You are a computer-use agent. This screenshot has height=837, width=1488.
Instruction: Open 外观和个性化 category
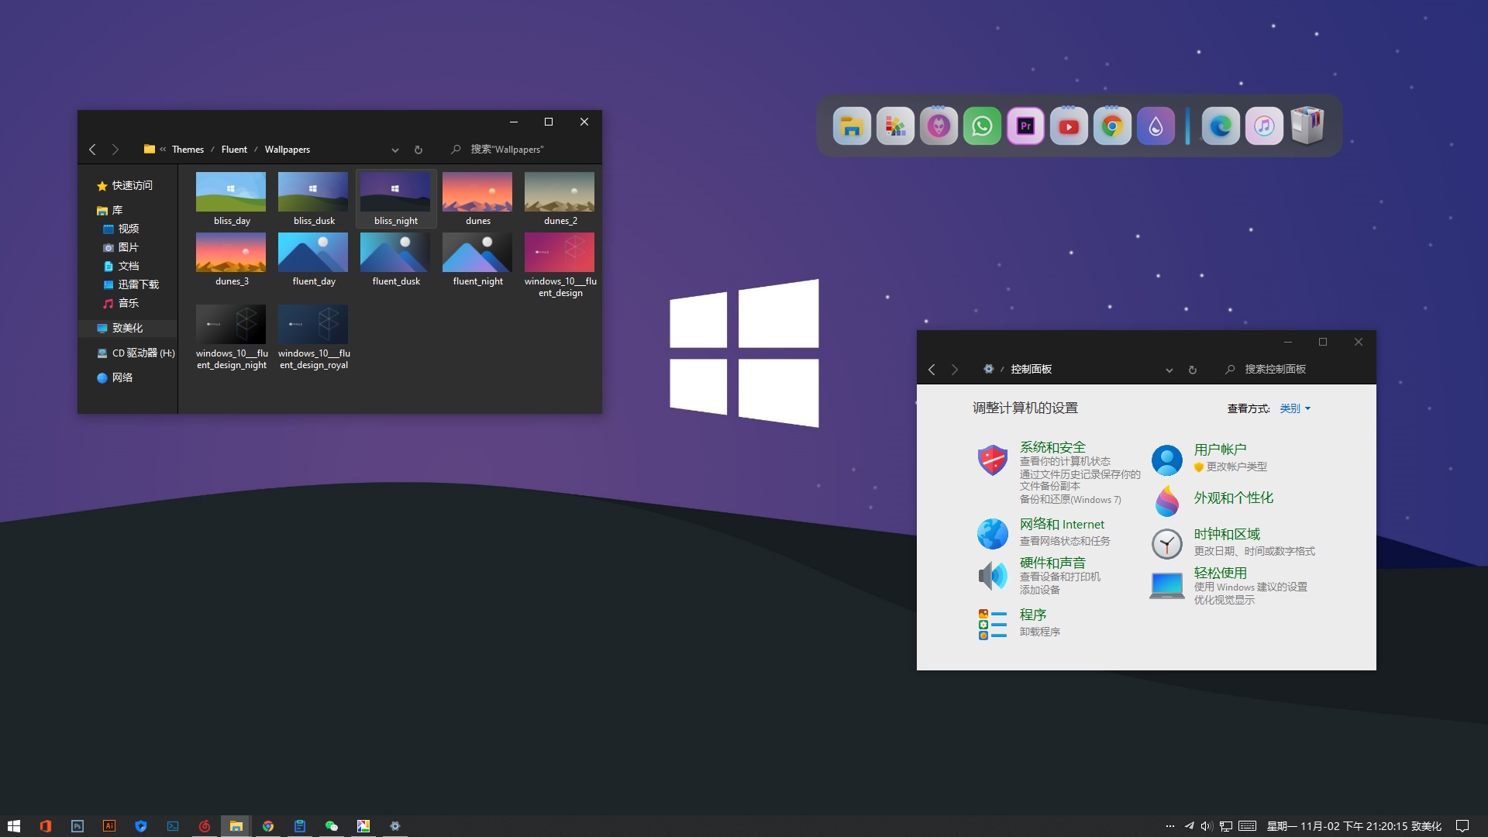(x=1233, y=498)
